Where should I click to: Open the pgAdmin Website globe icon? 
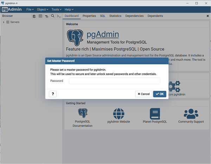119,114
